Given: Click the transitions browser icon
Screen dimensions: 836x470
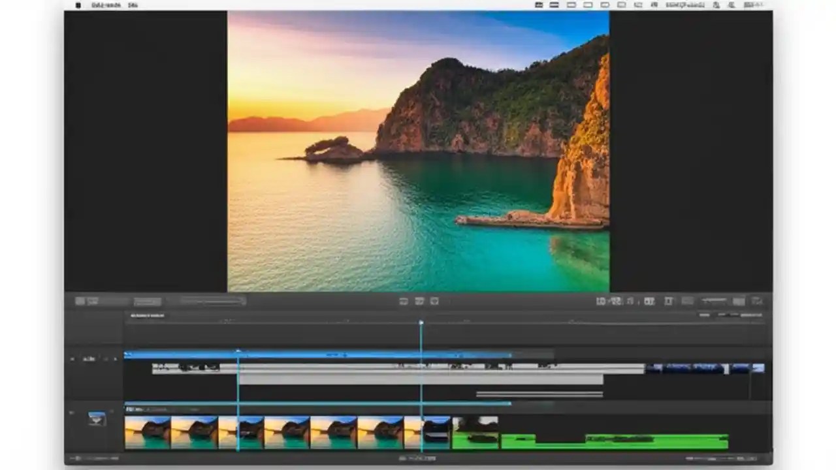Looking at the screenshot, I should 687,301.
